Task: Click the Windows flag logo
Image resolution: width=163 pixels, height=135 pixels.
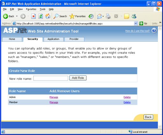Action: [158, 9]
